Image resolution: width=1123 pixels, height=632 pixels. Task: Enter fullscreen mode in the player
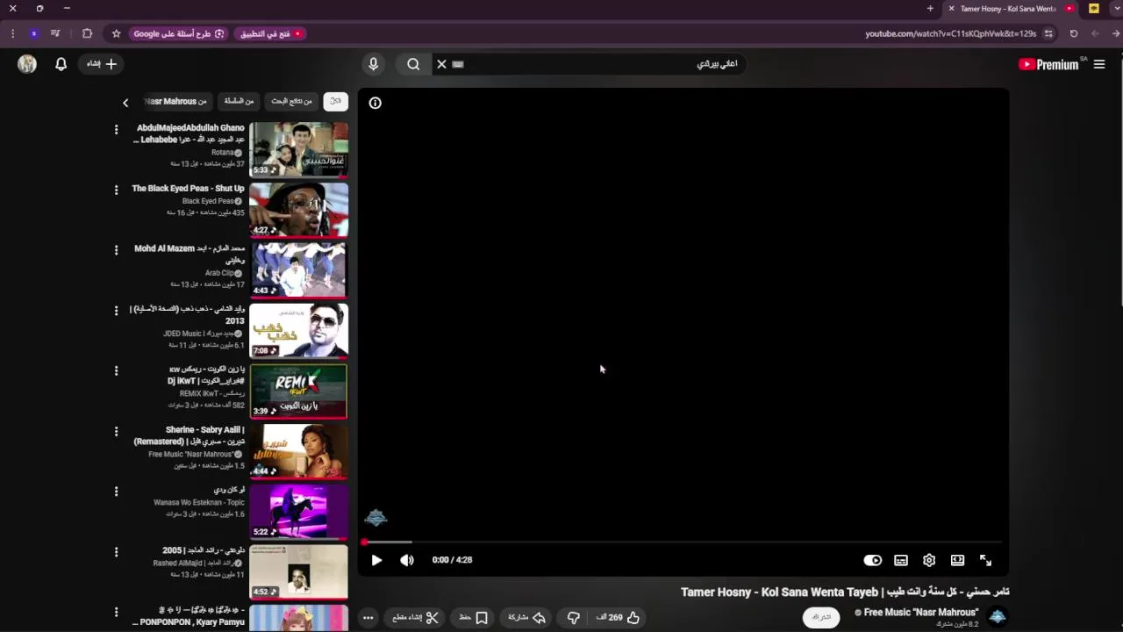(985, 560)
